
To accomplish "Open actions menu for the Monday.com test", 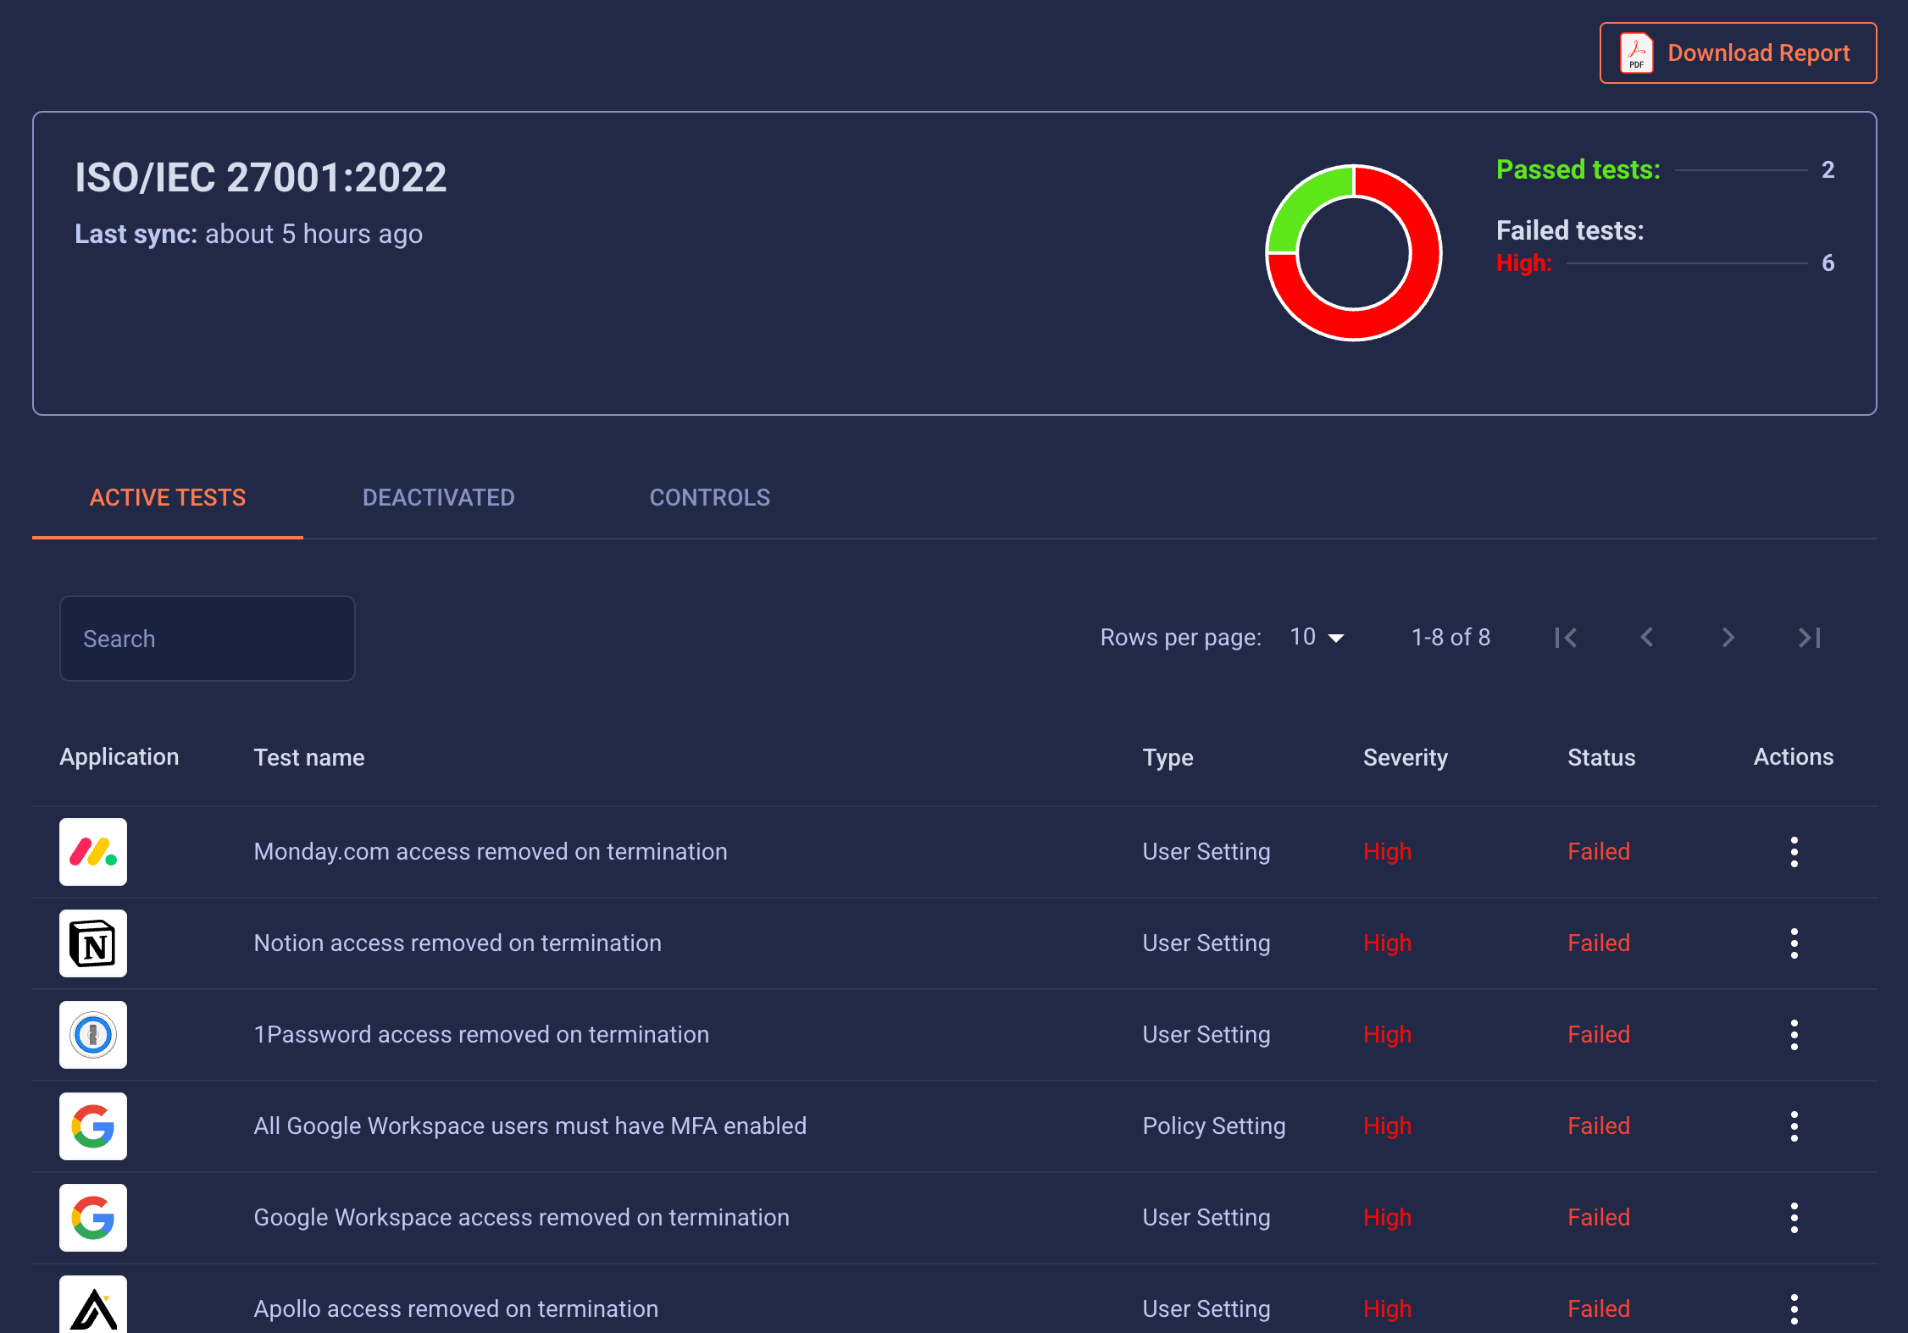I will (1794, 852).
